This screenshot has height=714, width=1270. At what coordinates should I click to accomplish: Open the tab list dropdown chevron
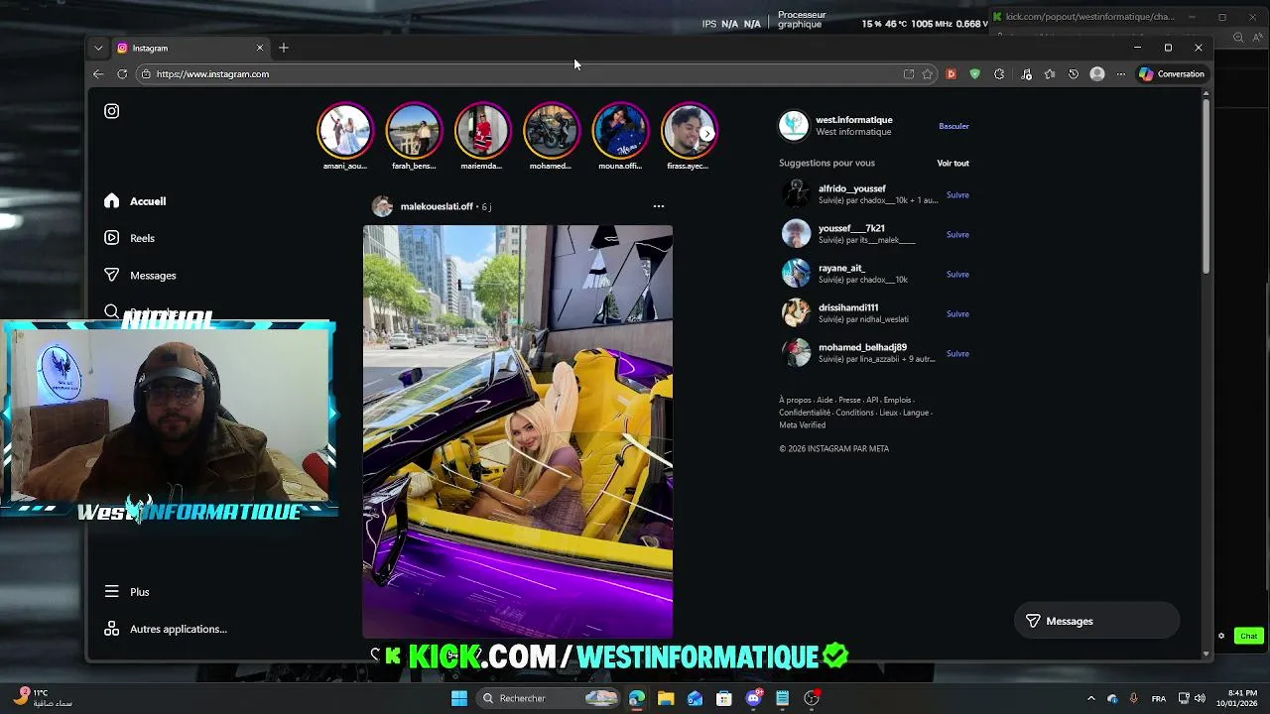[98, 48]
